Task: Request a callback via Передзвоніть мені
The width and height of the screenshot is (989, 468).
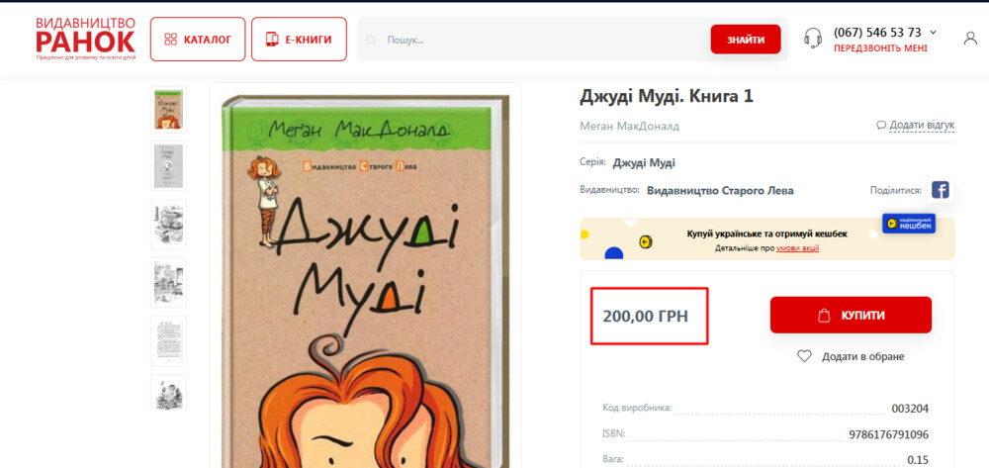Action: [x=880, y=47]
